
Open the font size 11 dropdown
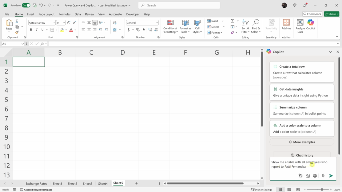coord(64,23)
